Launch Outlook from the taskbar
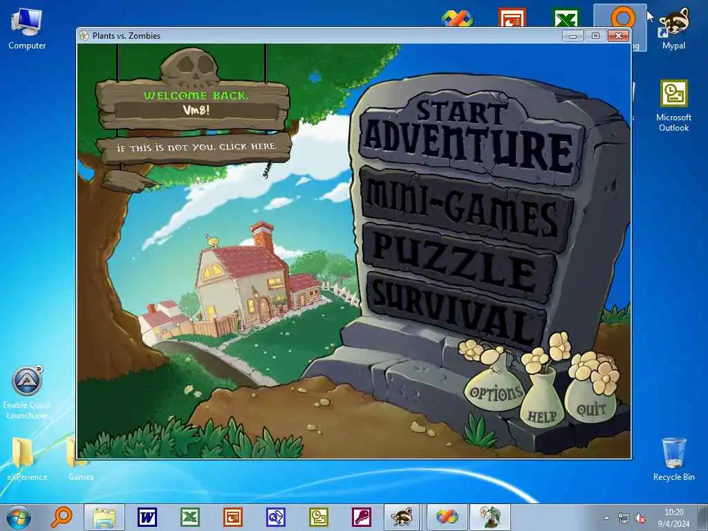 pos(319,517)
